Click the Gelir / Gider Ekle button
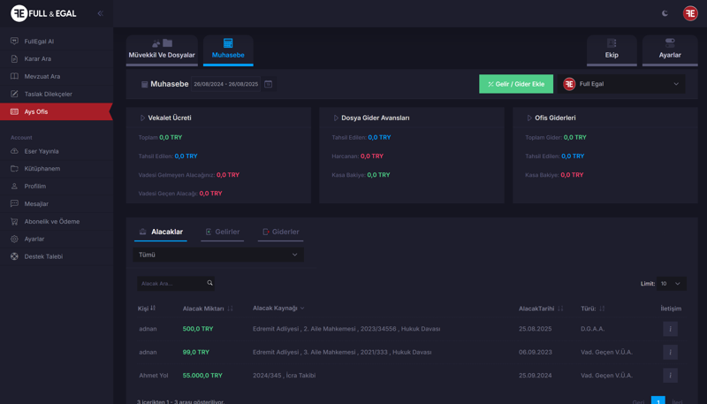 (515, 84)
